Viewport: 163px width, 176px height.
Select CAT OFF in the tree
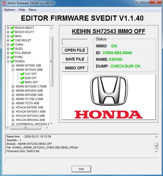pos(31,74)
